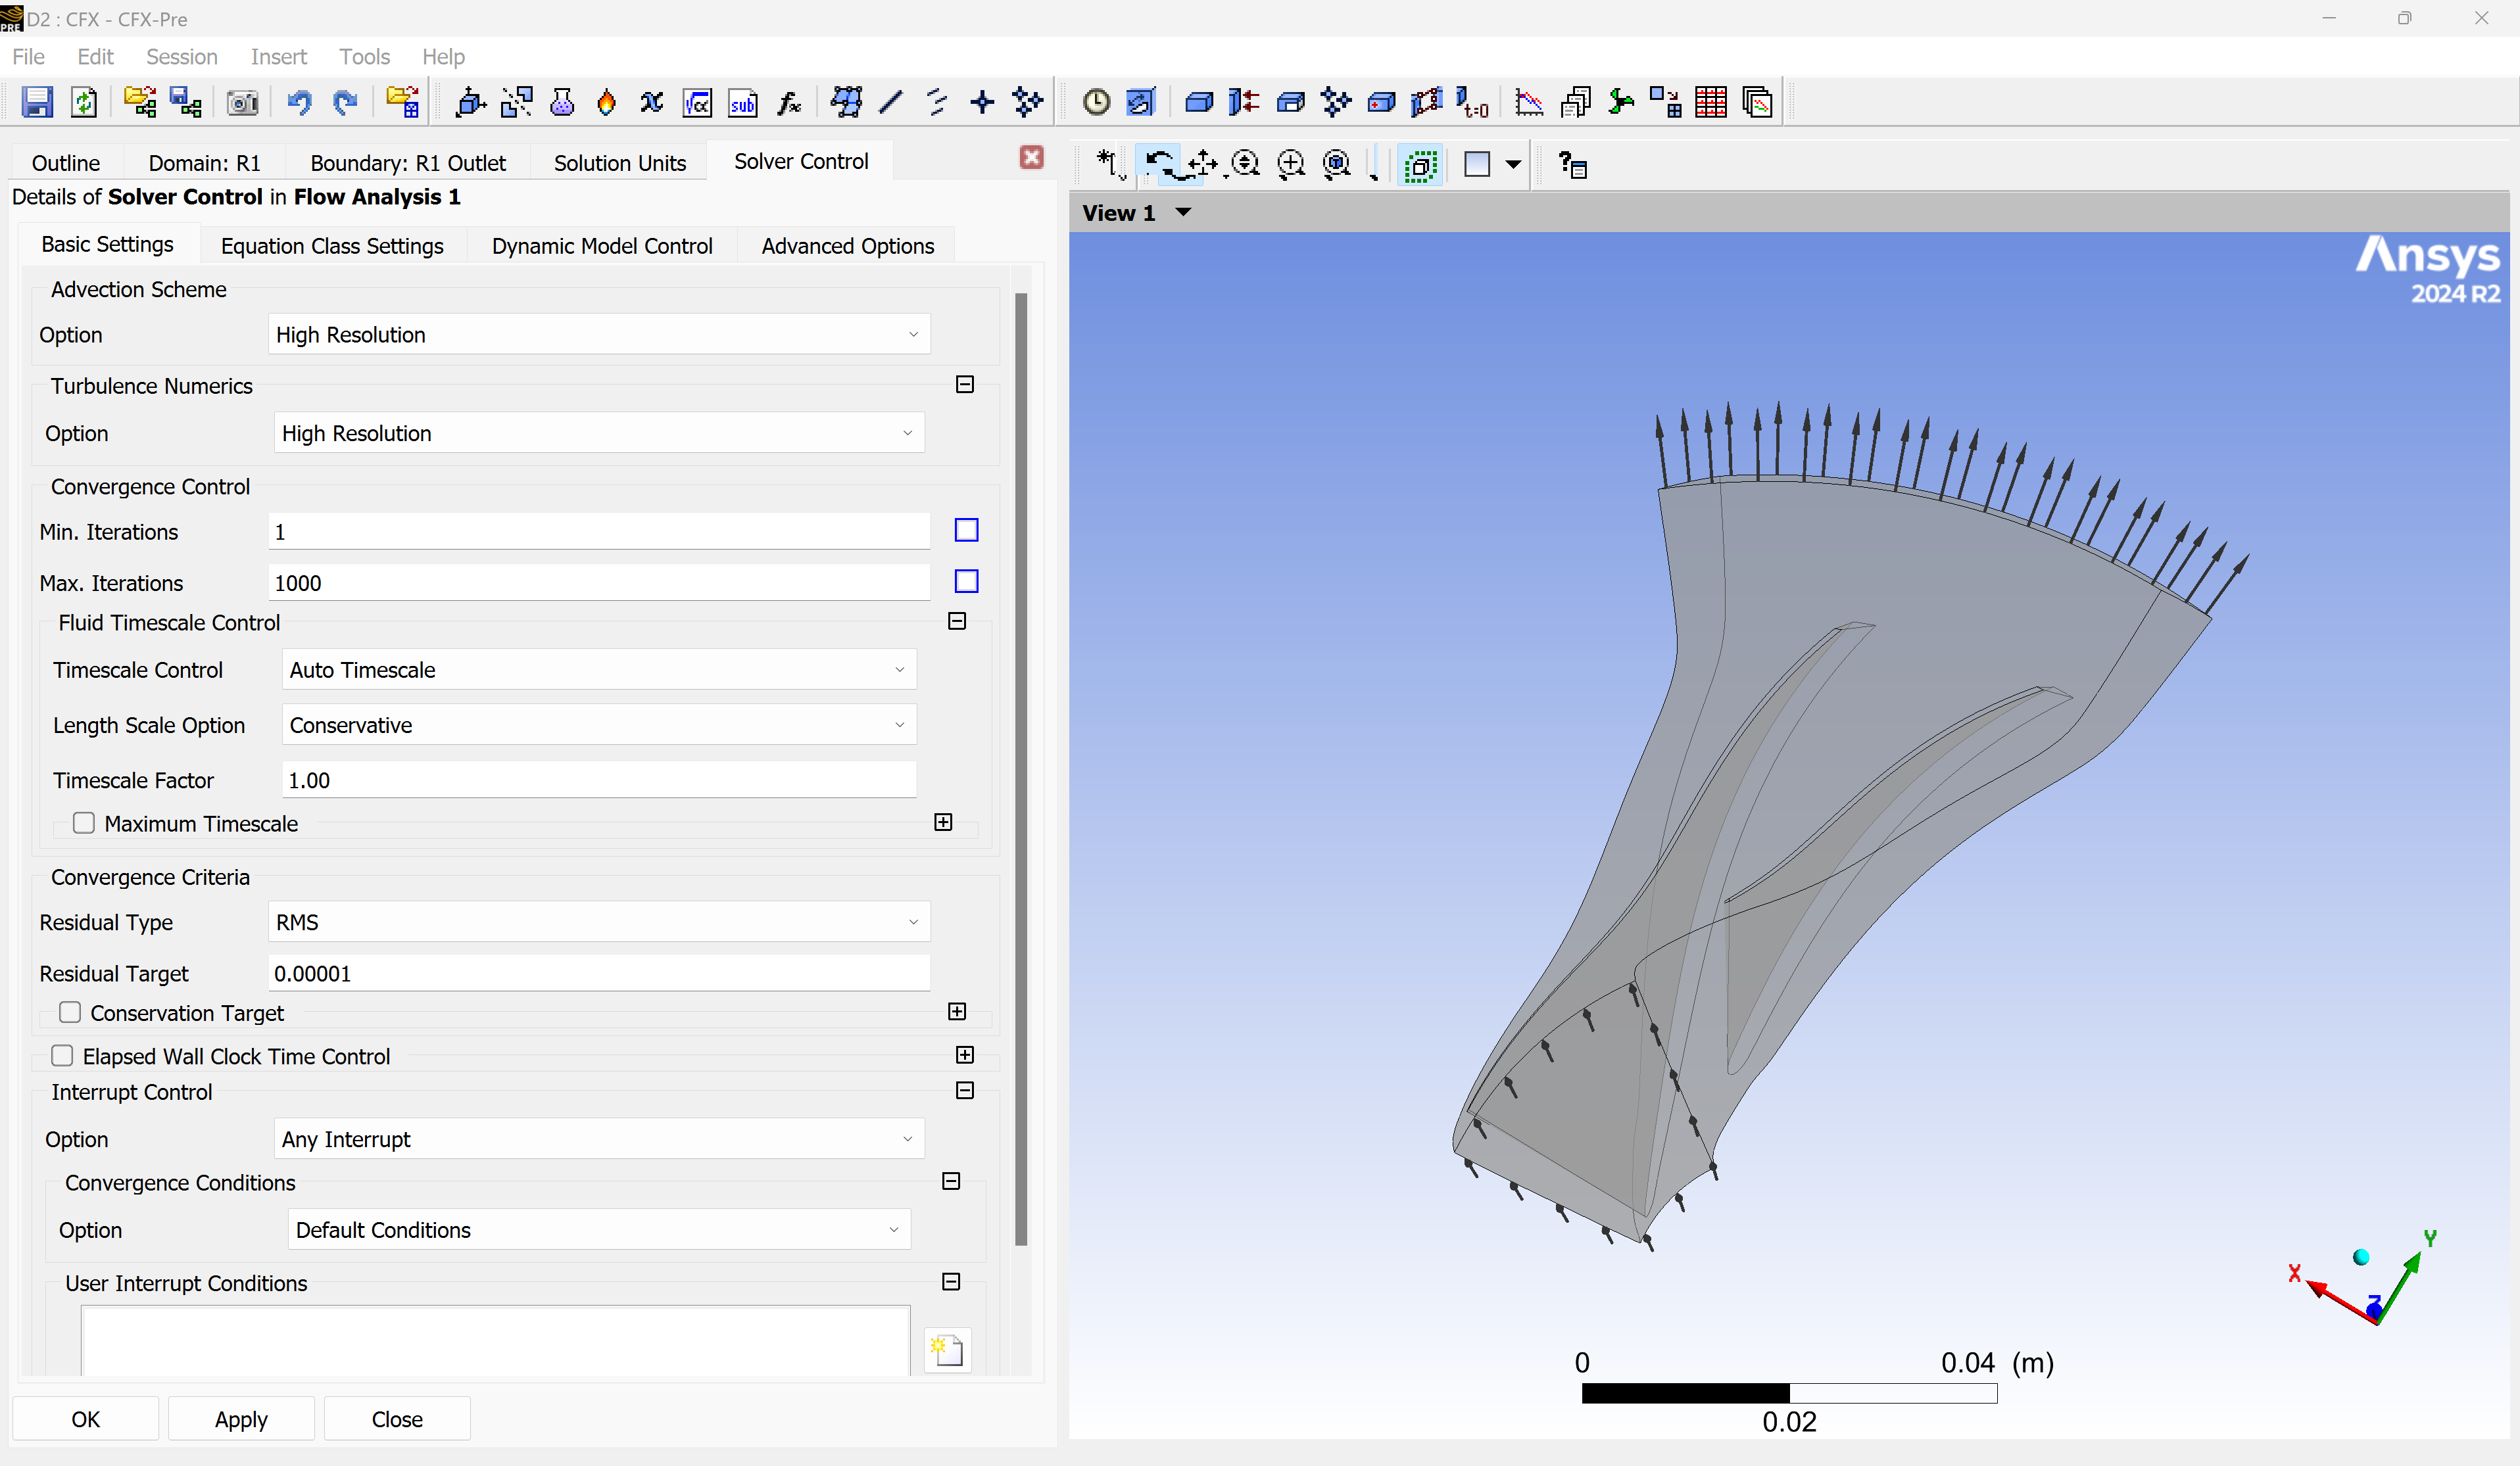Open the Session menu
The height and width of the screenshot is (1466, 2520).
[181, 57]
